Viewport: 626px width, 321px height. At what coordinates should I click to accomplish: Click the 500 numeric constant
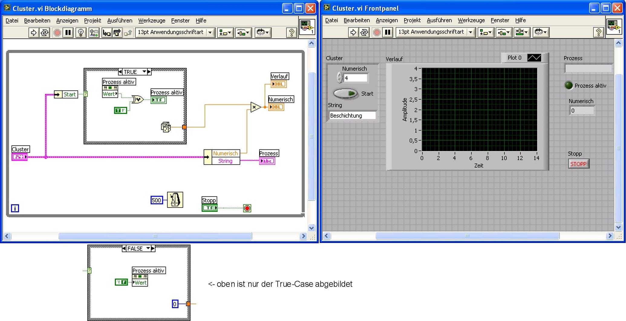click(x=157, y=200)
